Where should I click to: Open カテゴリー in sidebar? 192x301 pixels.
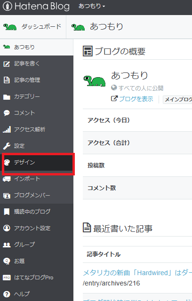[37, 96]
